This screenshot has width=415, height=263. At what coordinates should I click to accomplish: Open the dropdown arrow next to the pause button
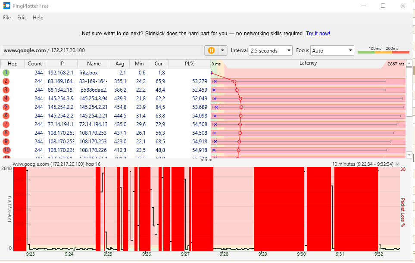click(223, 50)
